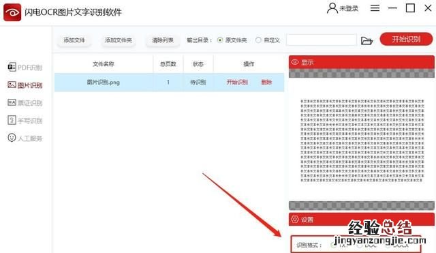Screen dimensions: 436x253
Task: Click the 待识别 status cell
Action: click(198, 83)
